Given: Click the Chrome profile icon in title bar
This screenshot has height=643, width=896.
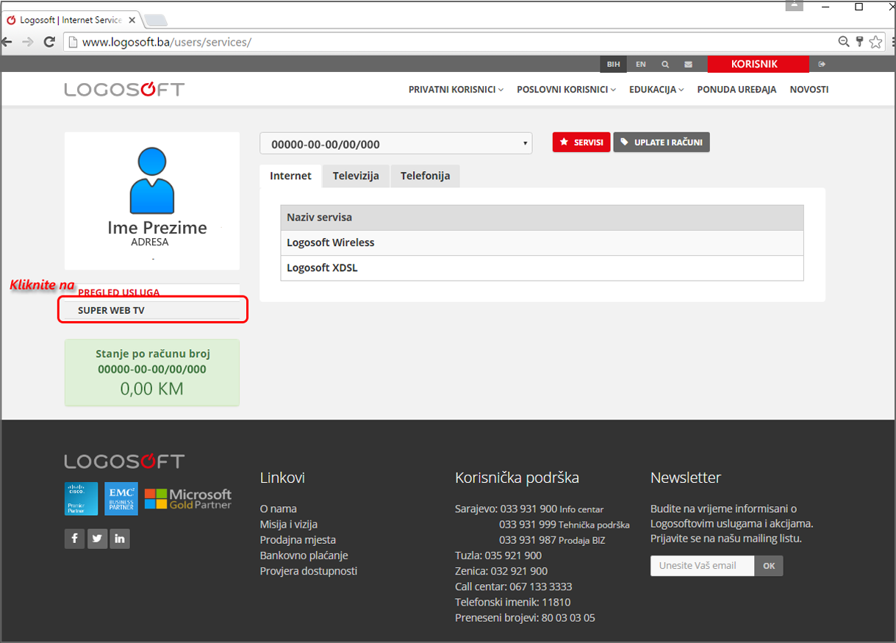Looking at the screenshot, I should tap(795, 6).
